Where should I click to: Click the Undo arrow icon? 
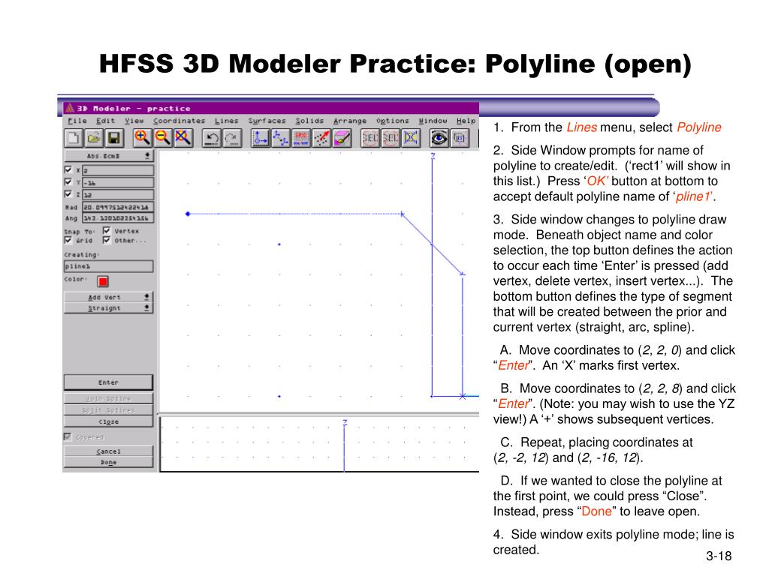(212, 138)
